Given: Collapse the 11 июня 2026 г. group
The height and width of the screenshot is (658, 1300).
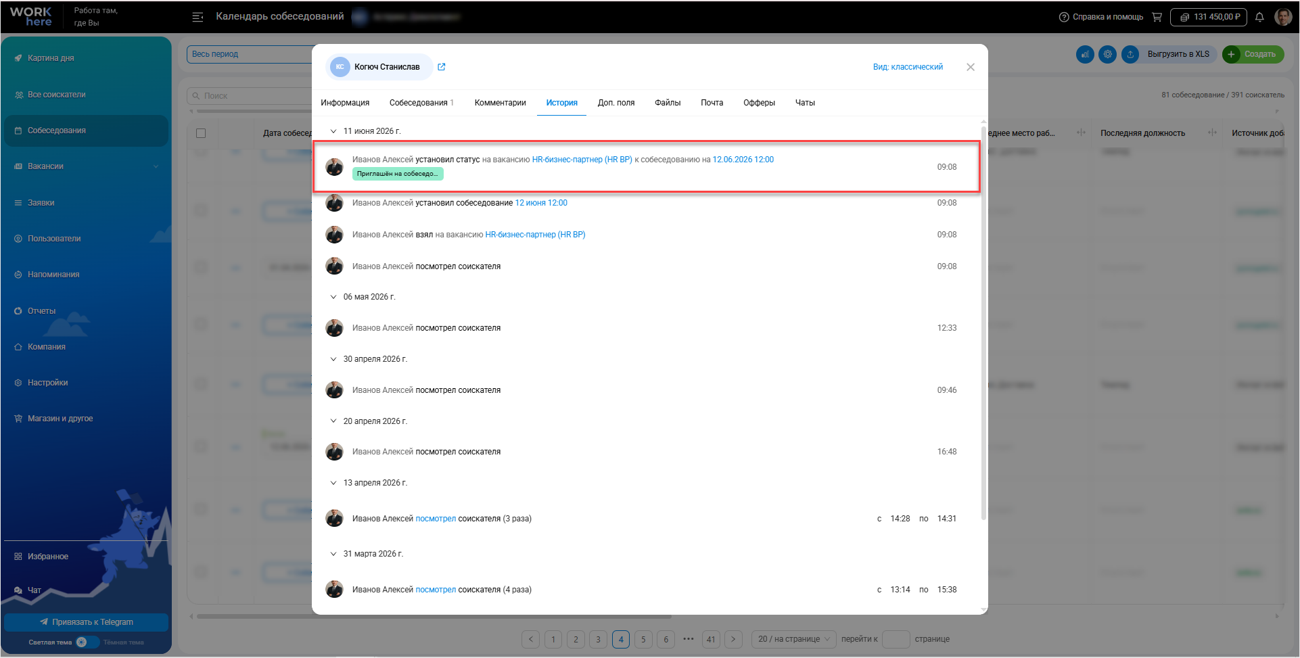Looking at the screenshot, I should (x=333, y=131).
